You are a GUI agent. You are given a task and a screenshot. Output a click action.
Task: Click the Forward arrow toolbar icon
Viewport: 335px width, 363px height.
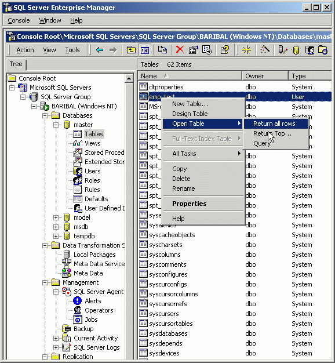(113, 50)
